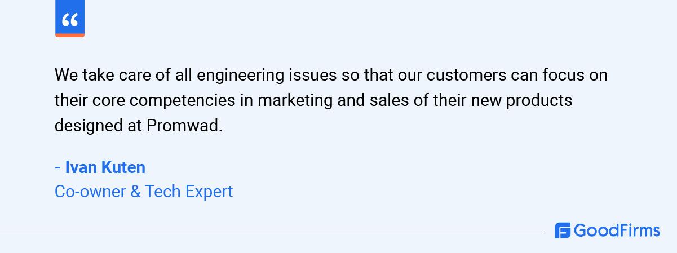Click the first line starting "We take care"
The width and height of the screenshot is (677, 253).
[x=331, y=75]
